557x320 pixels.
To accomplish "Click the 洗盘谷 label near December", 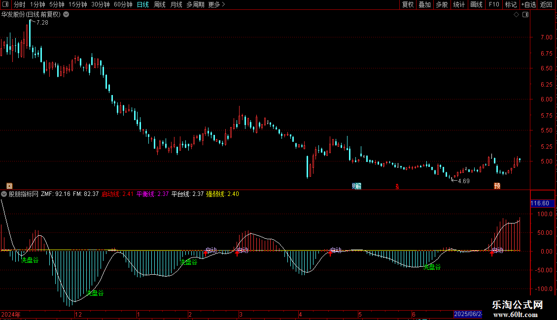I will coord(95,293).
